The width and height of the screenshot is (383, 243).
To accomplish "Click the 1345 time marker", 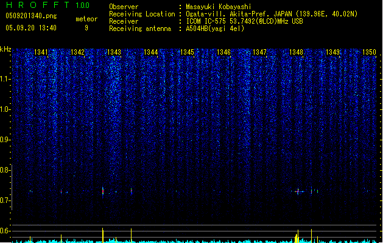I will 187,52.
